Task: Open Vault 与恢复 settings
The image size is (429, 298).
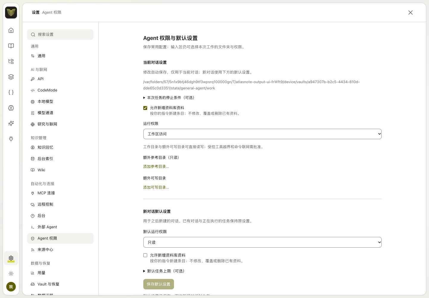Action: click(60, 284)
